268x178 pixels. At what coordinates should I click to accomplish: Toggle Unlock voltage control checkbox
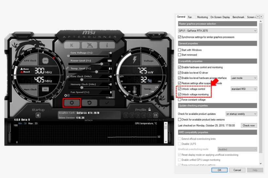coord(179,89)
